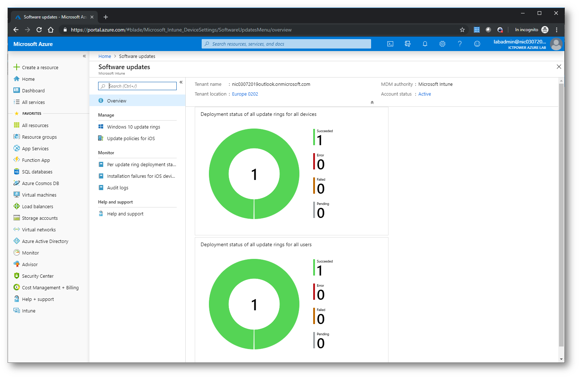Click the green Succeeded legend for all devices
580x378 pixels.
(x=323, y=137)
